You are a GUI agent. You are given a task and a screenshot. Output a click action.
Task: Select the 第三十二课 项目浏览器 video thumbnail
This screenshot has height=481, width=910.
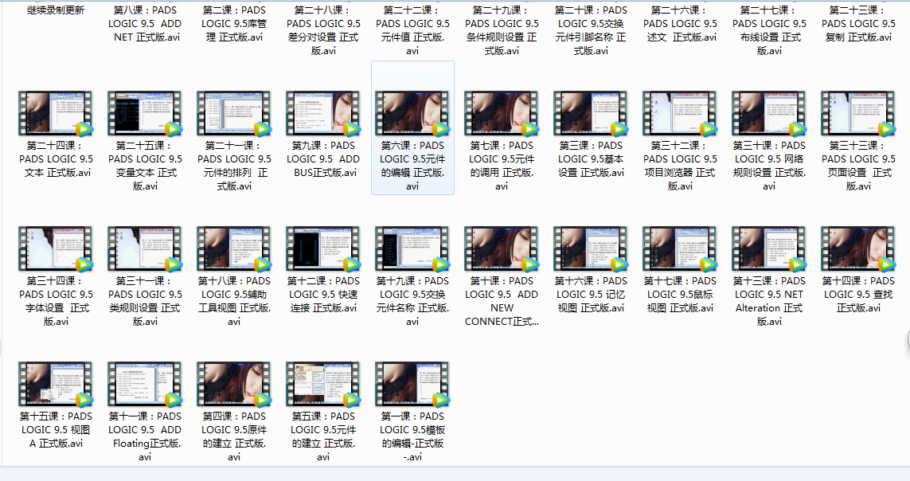click(x=680, y=113)
